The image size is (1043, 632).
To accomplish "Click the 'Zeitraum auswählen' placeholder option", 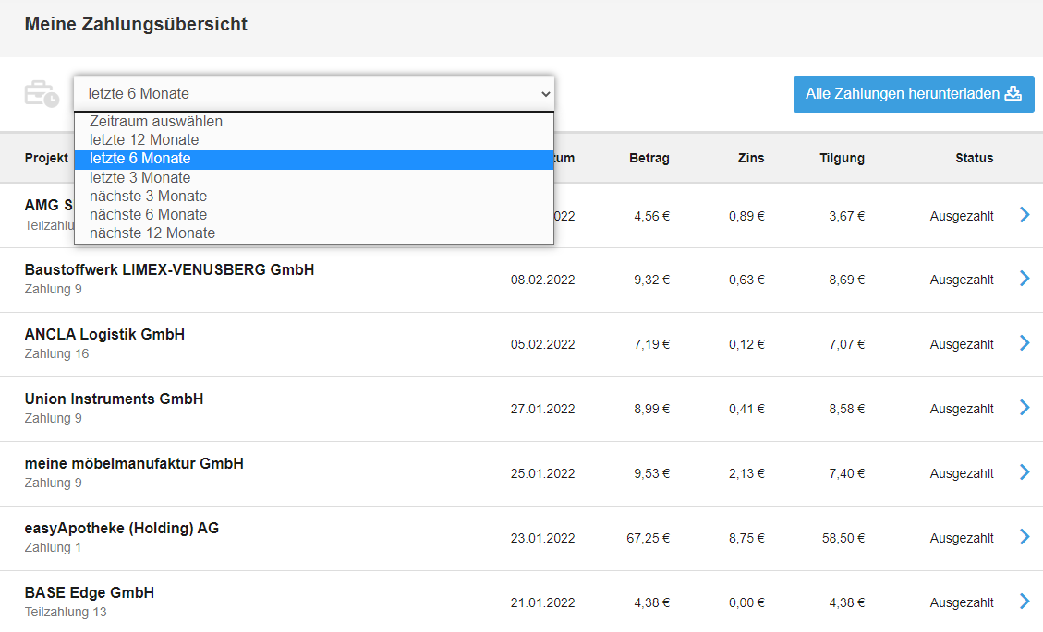I will (x=156, y=122).
